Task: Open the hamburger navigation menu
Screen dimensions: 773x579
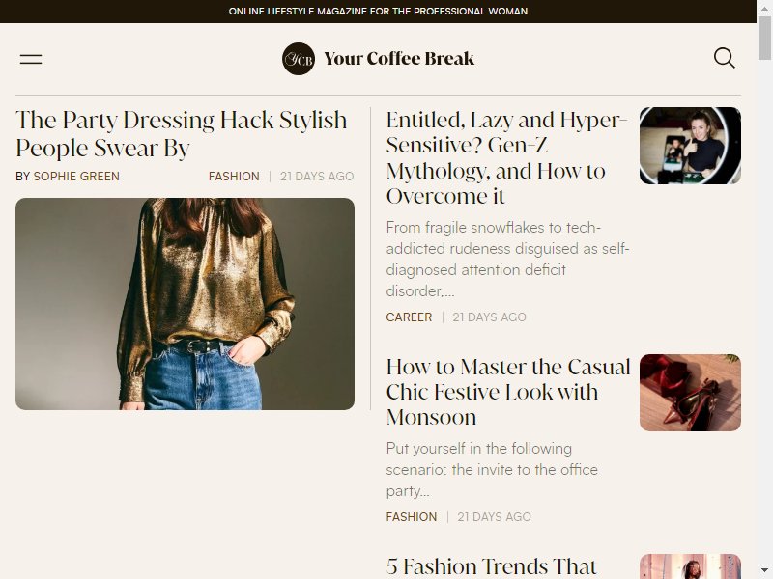Action: (31, 59)
